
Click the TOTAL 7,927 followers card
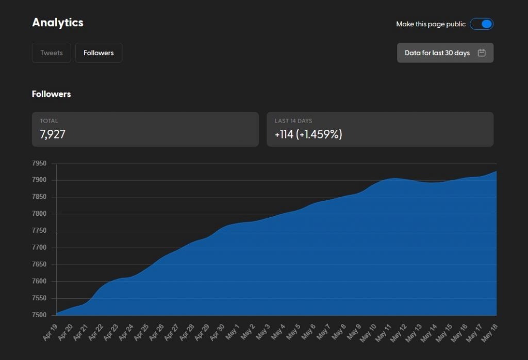(x=145, y=129)
